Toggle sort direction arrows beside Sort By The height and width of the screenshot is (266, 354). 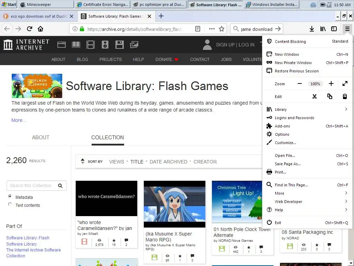(83, 161)
